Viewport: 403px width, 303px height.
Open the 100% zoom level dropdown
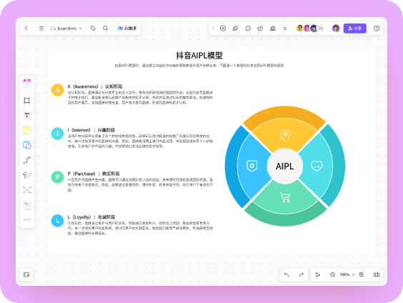pyautogui.click(x=347, y=274)
